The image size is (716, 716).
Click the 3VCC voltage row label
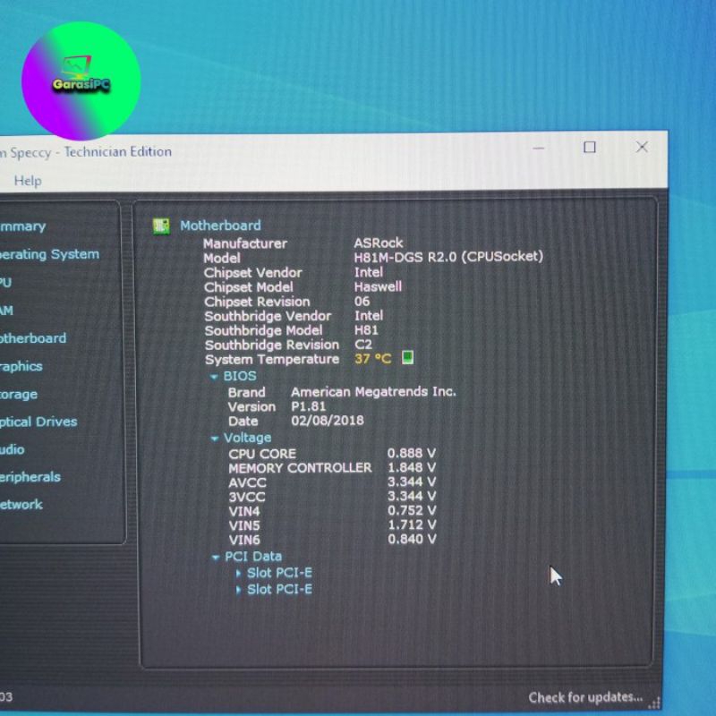click(247, 497)
